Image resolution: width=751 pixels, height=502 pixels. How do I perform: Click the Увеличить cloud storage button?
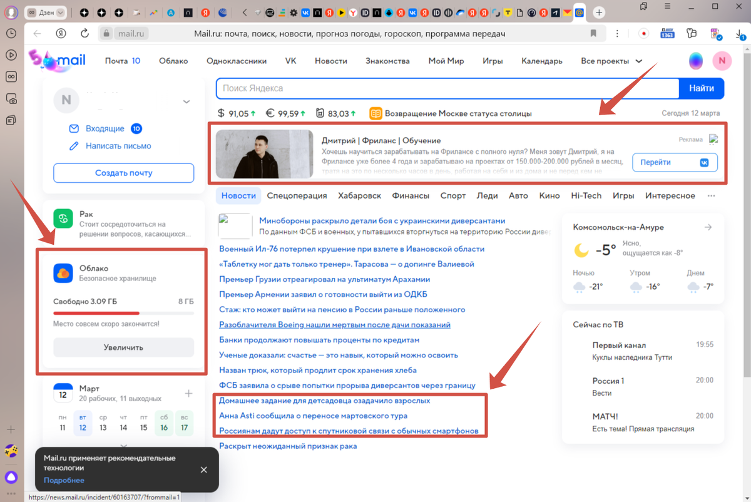pos(123,347)
